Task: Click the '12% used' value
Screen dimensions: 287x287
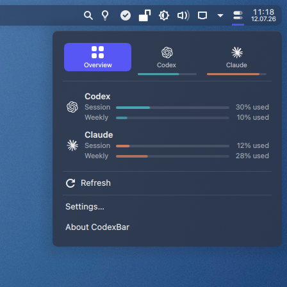Action: [x=252, y=145]
